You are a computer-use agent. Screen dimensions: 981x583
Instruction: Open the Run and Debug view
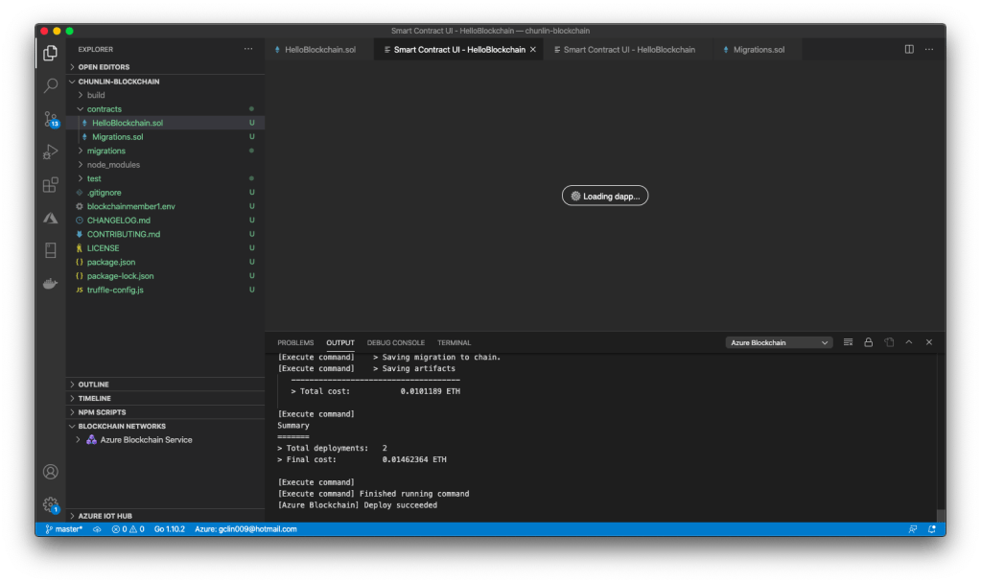point(51,152)
